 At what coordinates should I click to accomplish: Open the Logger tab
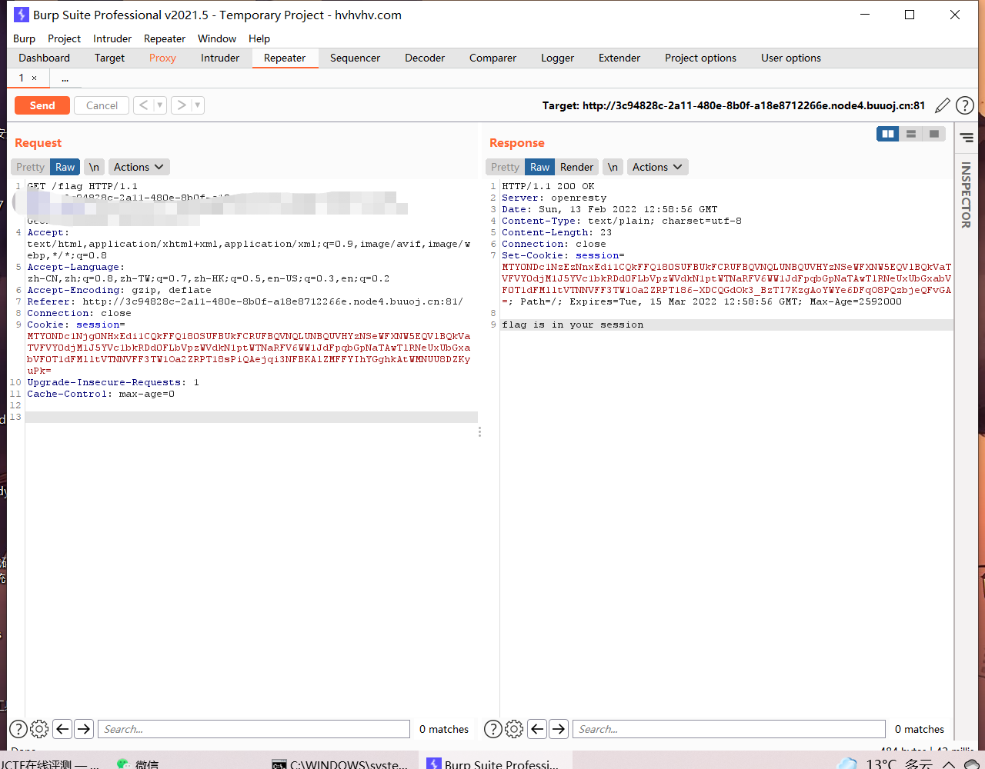pos(557,58)
